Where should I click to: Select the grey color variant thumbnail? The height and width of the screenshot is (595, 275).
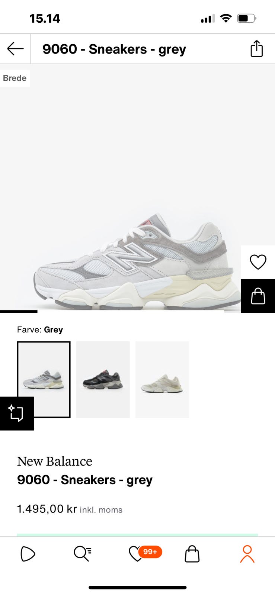[44, 379]
